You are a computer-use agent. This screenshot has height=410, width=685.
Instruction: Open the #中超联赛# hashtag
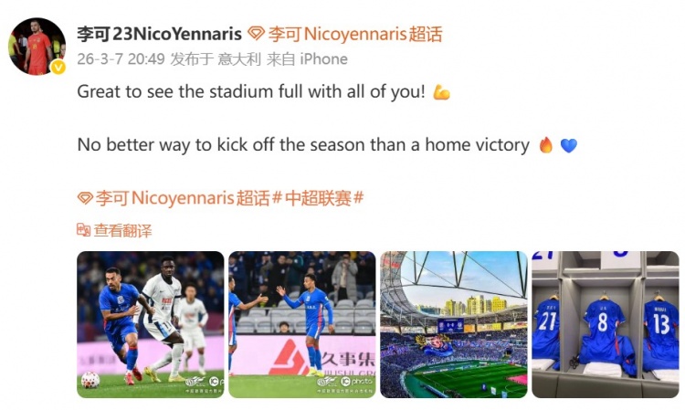tap(318, 198)
